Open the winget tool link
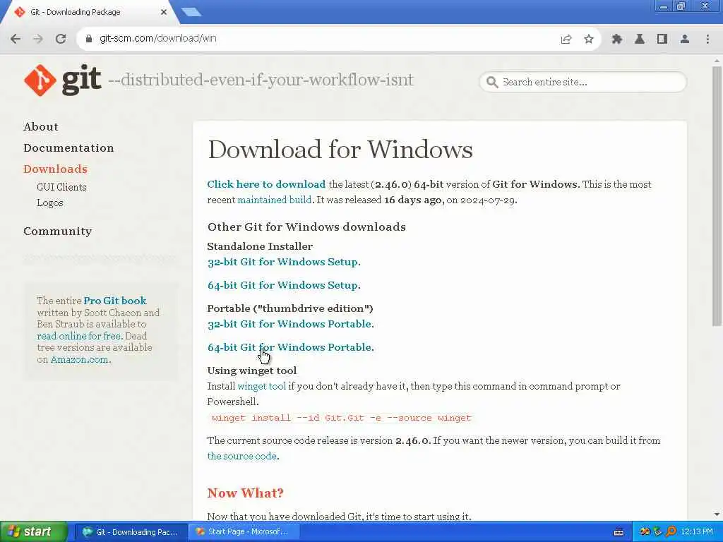723x542 pixels. pyautogui.click(x=261, y=386)
